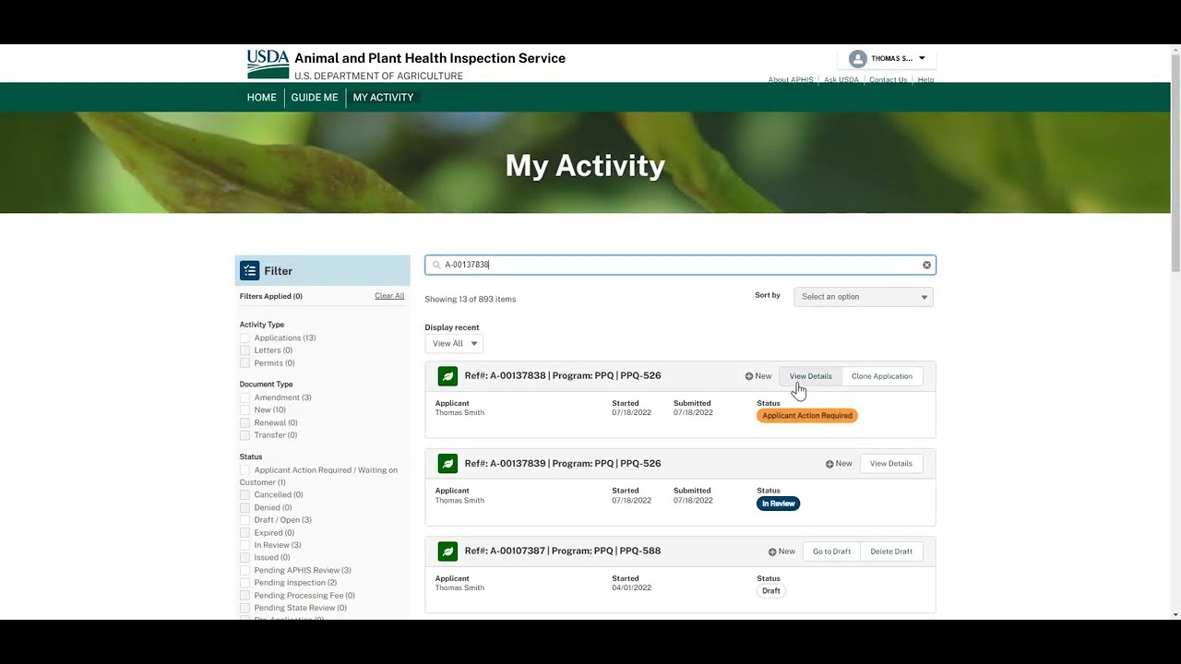Image resolution: width=1181 pixels, height=664 pixels.
Task: Enable the Amendment (3) document type
Action: tap(245, 397)
